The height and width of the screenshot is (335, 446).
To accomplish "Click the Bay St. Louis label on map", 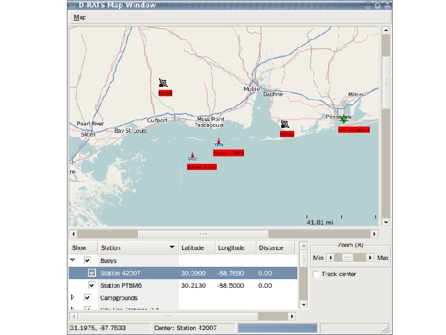I will tap(130, 131).
